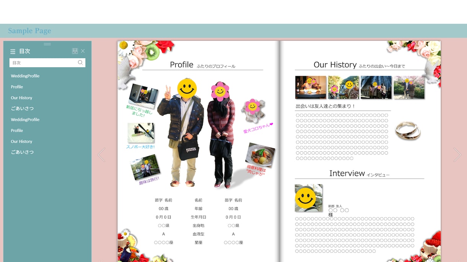Click the food photo above the 得意料理は caption
467x262 pixels.
260,155
